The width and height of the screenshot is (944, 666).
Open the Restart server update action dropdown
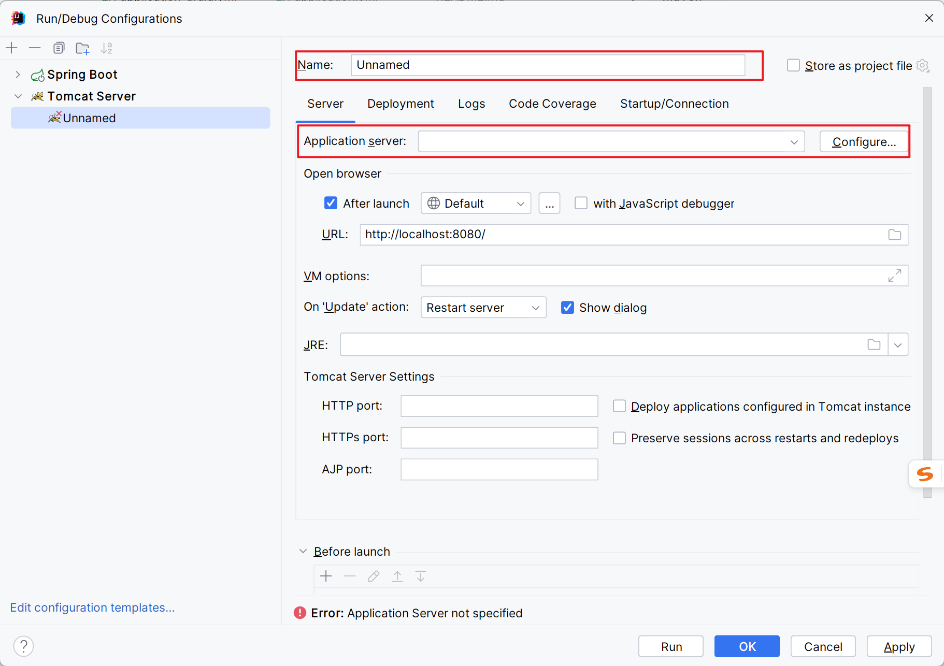point(483,308)
